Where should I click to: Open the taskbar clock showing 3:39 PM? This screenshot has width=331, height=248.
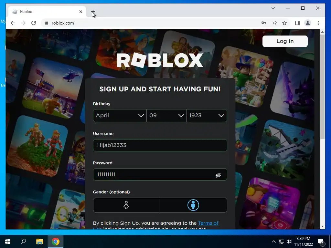(x=303, y=242)
